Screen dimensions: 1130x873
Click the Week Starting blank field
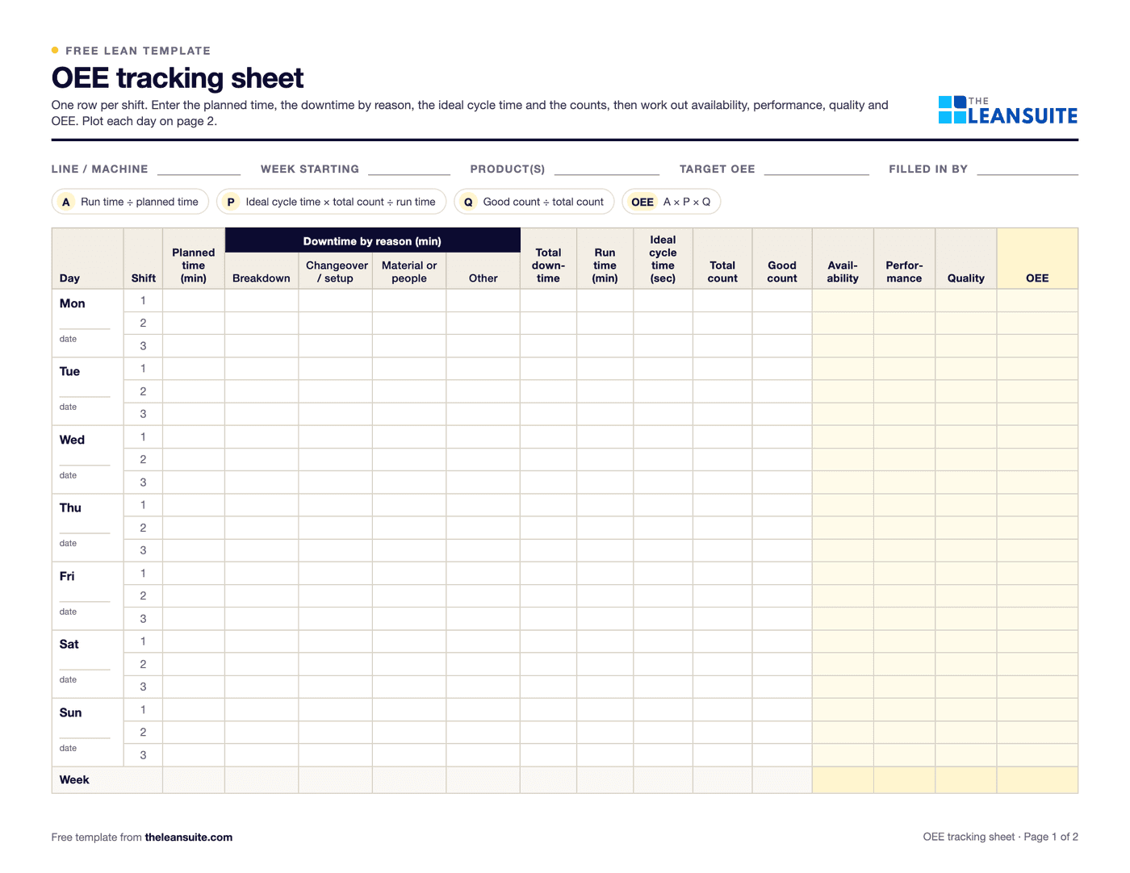click(x=409, y=169)
